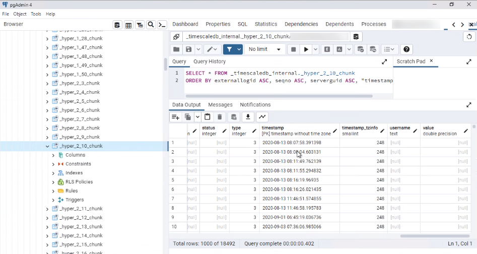Click the pencil icon on status column
The height and width of the screenshot is (254, 477).
[225, 131]
